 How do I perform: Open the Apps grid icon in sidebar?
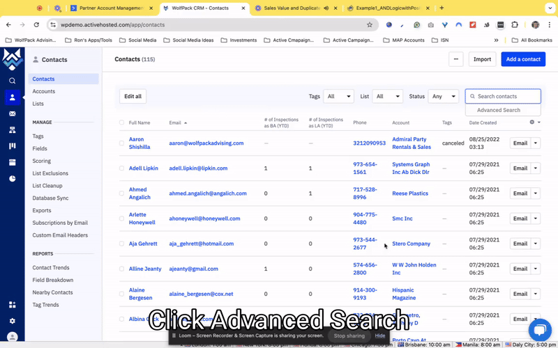(x=12, y=305)
